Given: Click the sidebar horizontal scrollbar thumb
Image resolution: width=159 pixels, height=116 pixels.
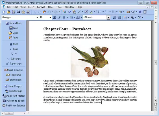Looking at the screenshot, I should (9, 113).
